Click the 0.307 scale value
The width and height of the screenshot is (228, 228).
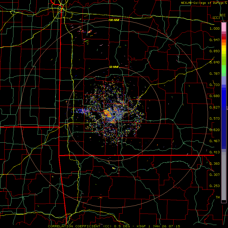click(215, 175)
